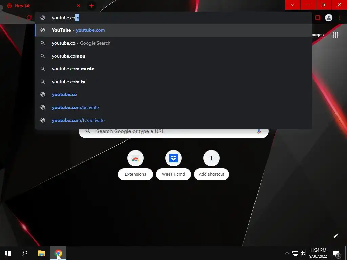The height and width of the screenshot is (260, 347).
Task: Click the Chrome taskbar icon
Action: (58, 253)
